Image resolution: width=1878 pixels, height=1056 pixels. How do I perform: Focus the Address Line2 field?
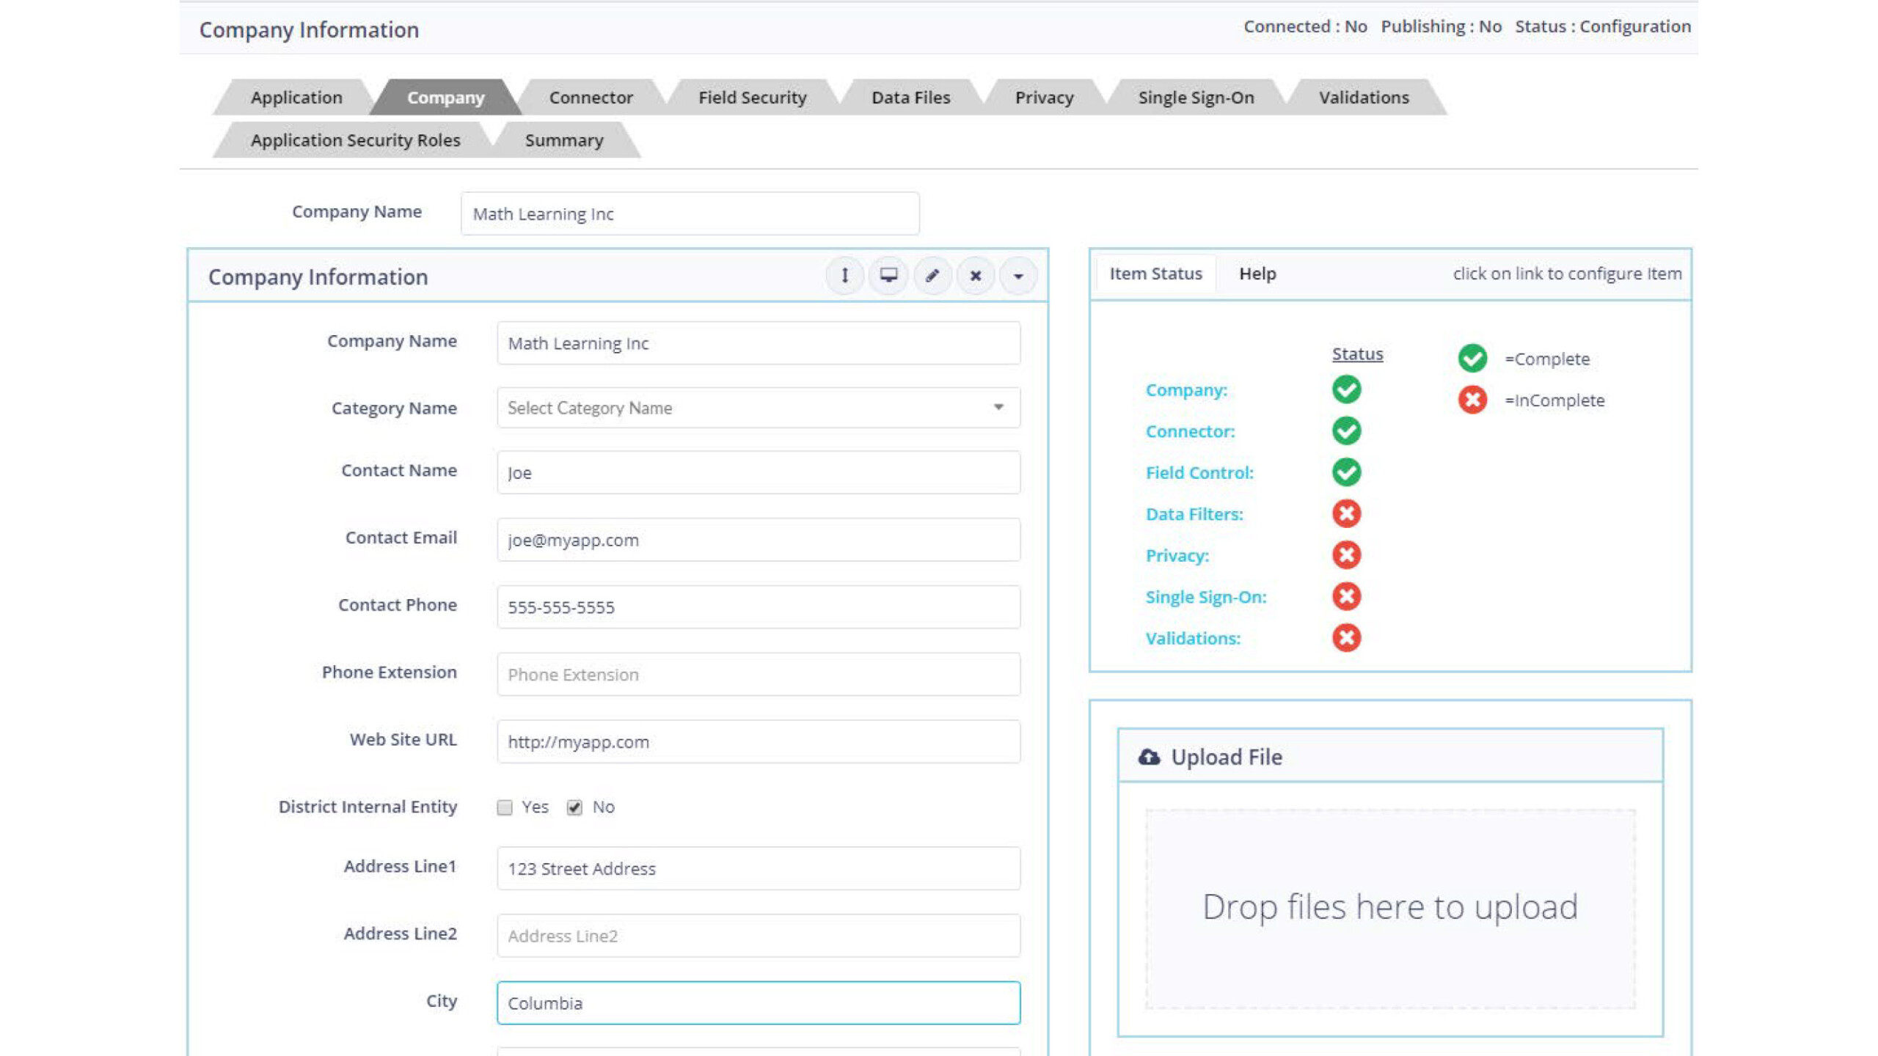pyautogui.click(x=759, y=936)
